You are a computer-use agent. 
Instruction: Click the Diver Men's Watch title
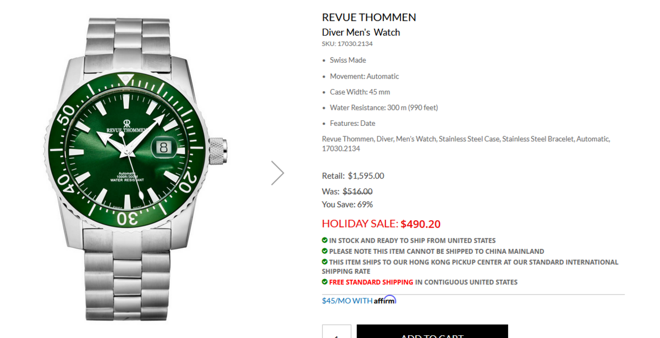[x=361, y=32]
